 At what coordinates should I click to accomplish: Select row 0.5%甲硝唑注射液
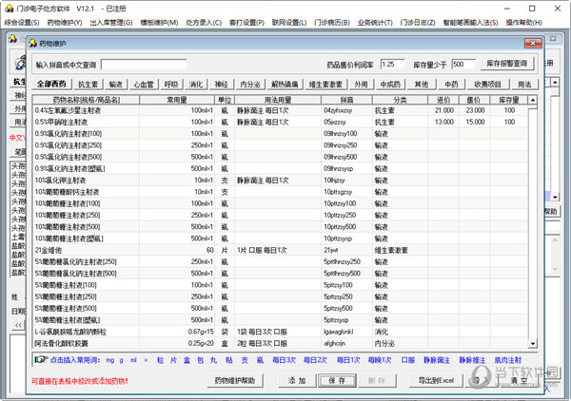[280, 122]
